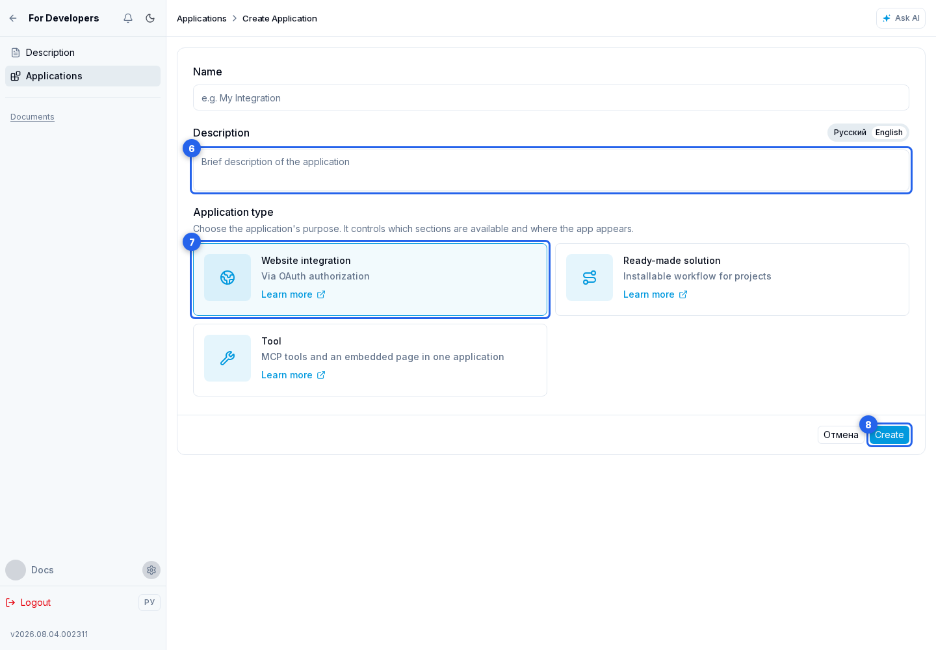
Task: Click the 'Via OAuth authorization' text
Action: coord(315,276)
